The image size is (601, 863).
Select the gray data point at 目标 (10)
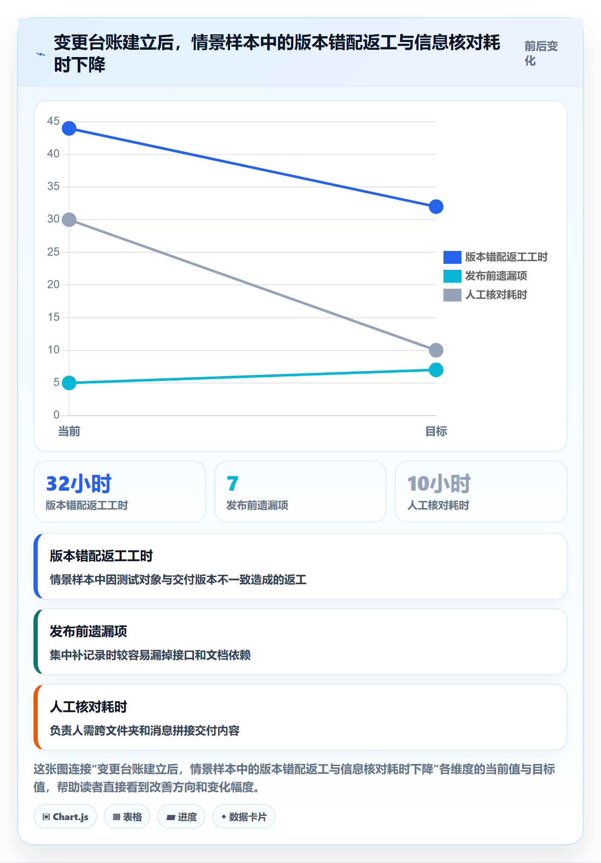436,350
